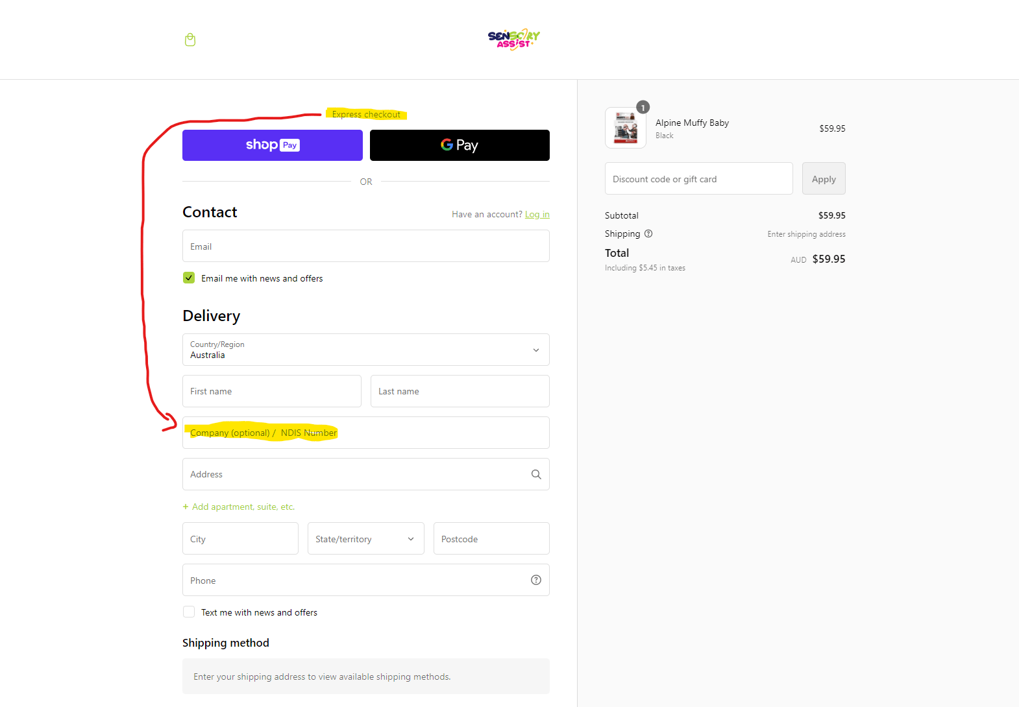
Task: Uncheck Email me with news and offers
Action: pos(189,278)
